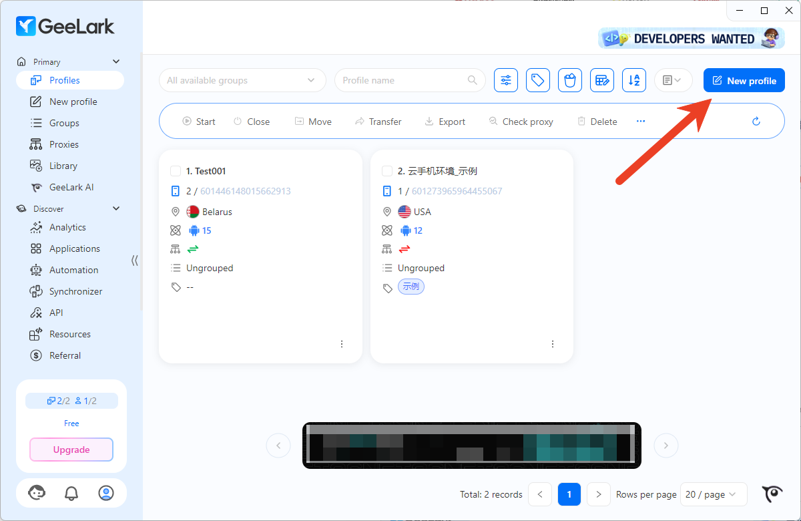Collapse the sidebar with double-chevron
This screenshot has width=801, height=521.
tap(135, 260)
